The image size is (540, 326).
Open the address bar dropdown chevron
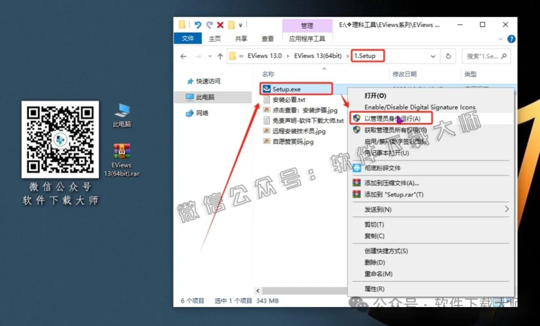point(432,55)
